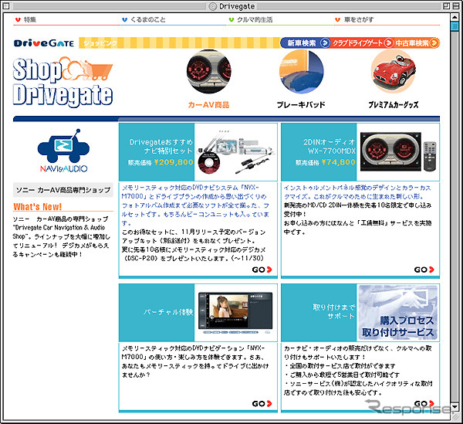Image resolution: width=463 pixels, height=424 pixels.
Task: Click the ¥209,800 price text
Action: [x=174, y=162]
